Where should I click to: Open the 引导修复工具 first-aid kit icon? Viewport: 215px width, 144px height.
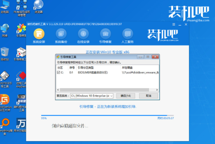20,54
